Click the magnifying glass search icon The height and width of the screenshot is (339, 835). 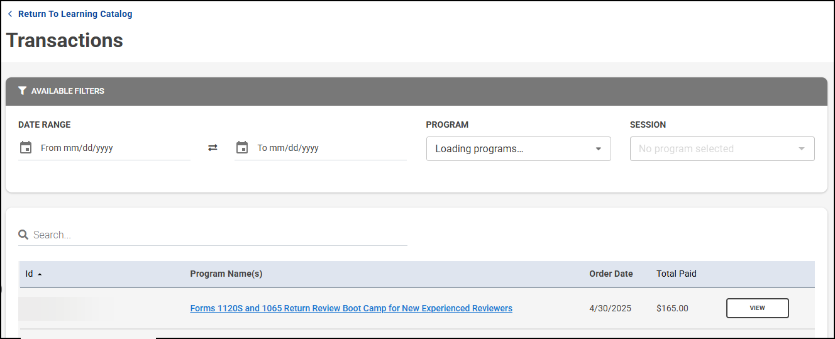(23, 235)
